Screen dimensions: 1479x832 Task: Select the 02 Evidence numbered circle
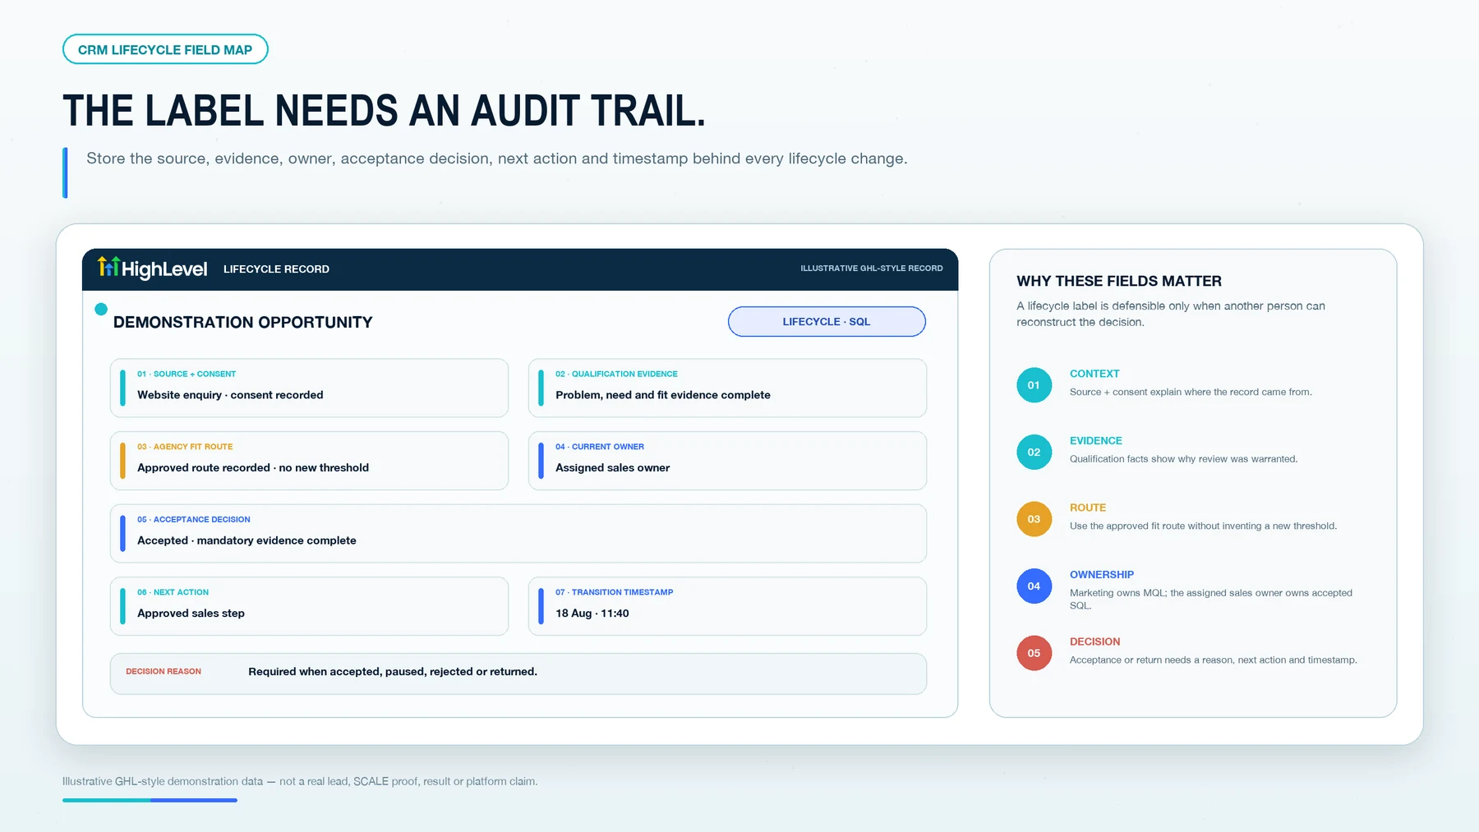click(x=1034, y=453)
